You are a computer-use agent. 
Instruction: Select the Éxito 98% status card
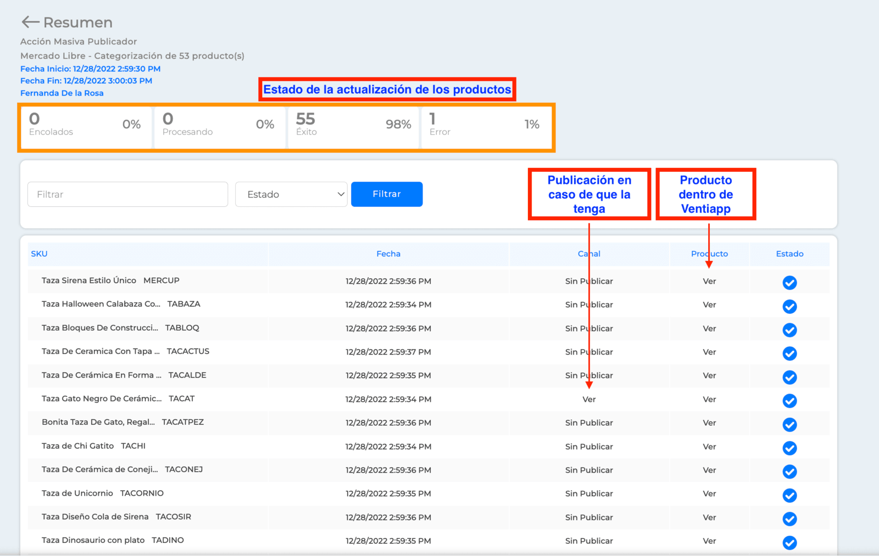point(353,127)
